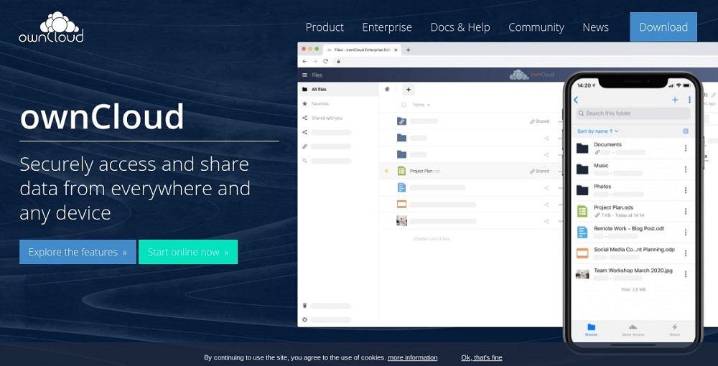Viewport: 718px width, 366px height.
Task: Open the link-shared folder icon in first row
Action: 401,121
